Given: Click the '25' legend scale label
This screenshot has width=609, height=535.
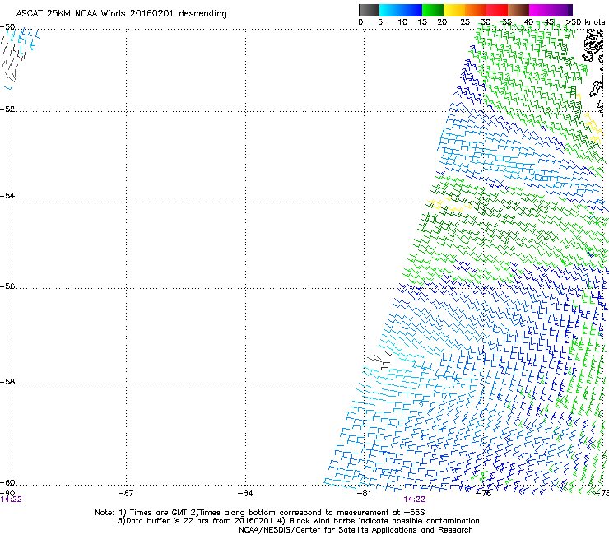Looking at the screenshot, I should tap(465, 22).
